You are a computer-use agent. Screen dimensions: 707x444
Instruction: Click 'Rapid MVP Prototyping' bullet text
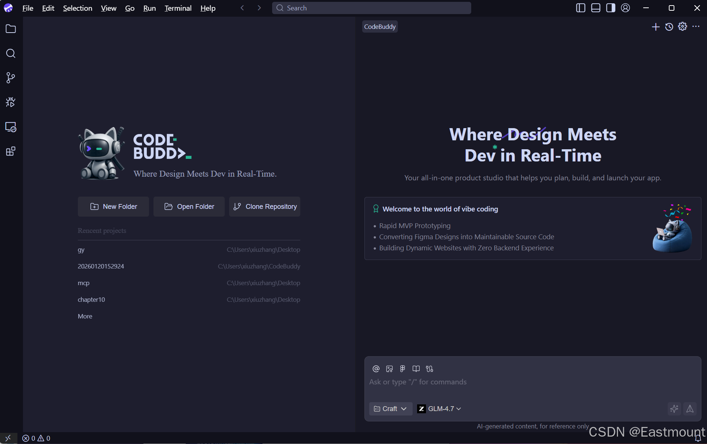click(x=415, y=226)
